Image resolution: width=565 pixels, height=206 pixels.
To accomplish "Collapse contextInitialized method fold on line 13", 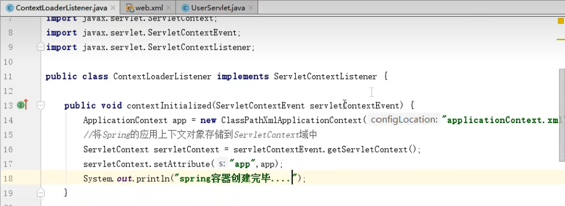I will click(x=41, y=105).
